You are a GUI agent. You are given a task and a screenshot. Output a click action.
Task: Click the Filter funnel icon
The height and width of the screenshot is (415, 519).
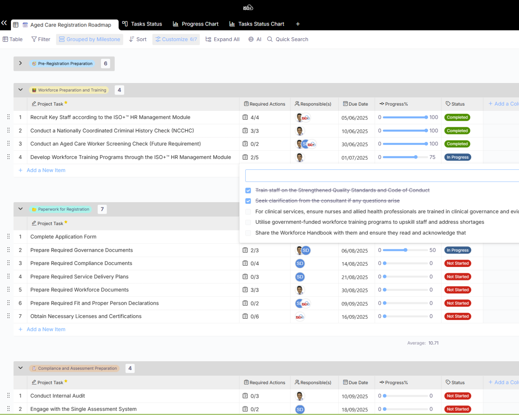(x=34, y=39)
